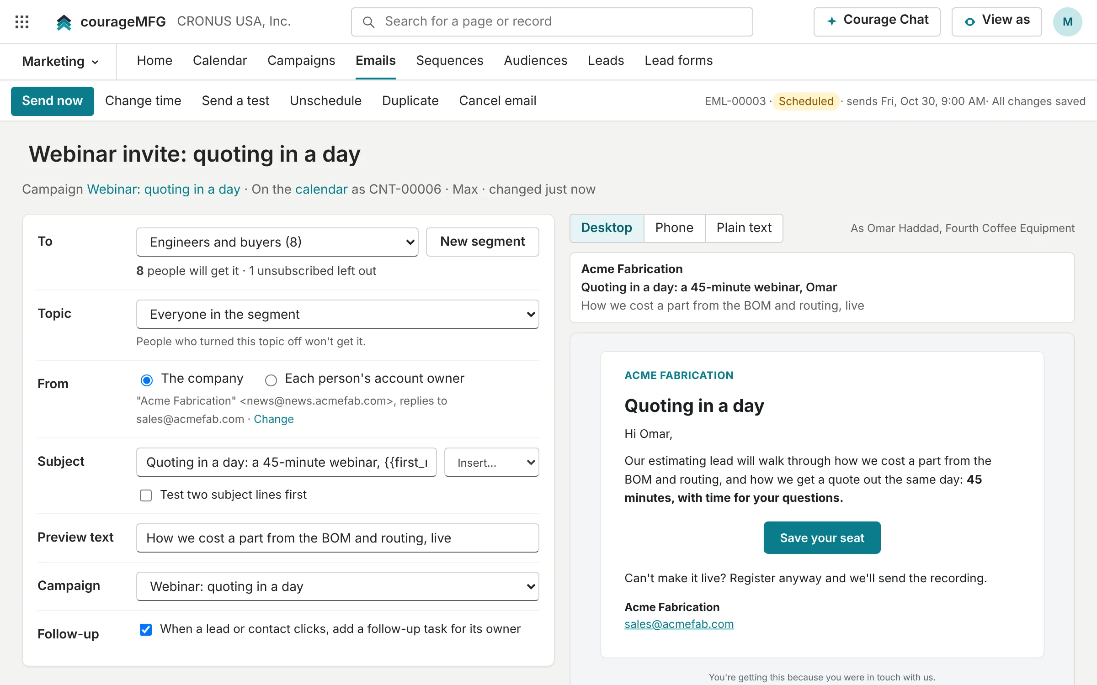Expand the Topic Everyone in the segment dropdown
This screenshot has width=1097, height=685.
[x=338, y=314]
